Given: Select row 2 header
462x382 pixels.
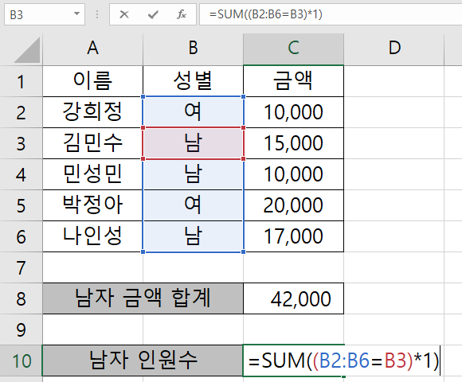Looking at the screenshot, I should tap(21, 112).
